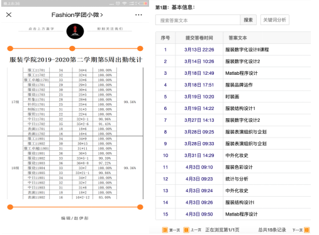Open record number 10 link

(165, 155)
